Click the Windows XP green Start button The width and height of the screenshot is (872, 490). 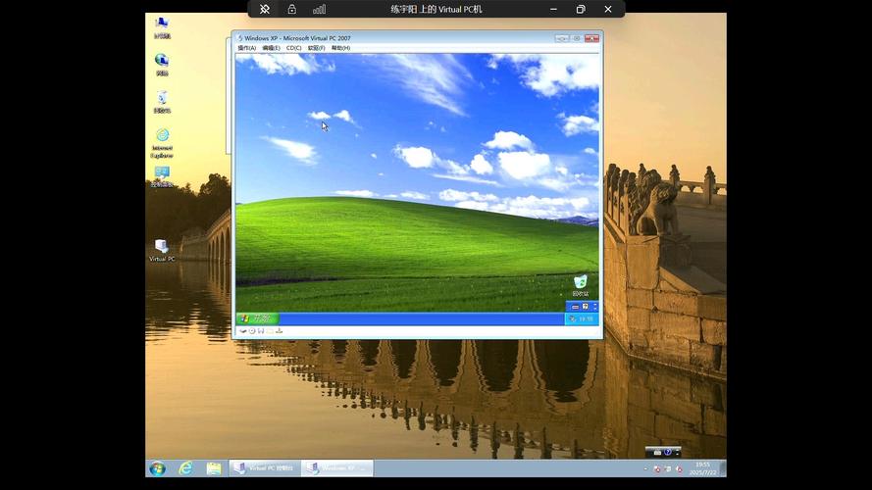[257, 318]
